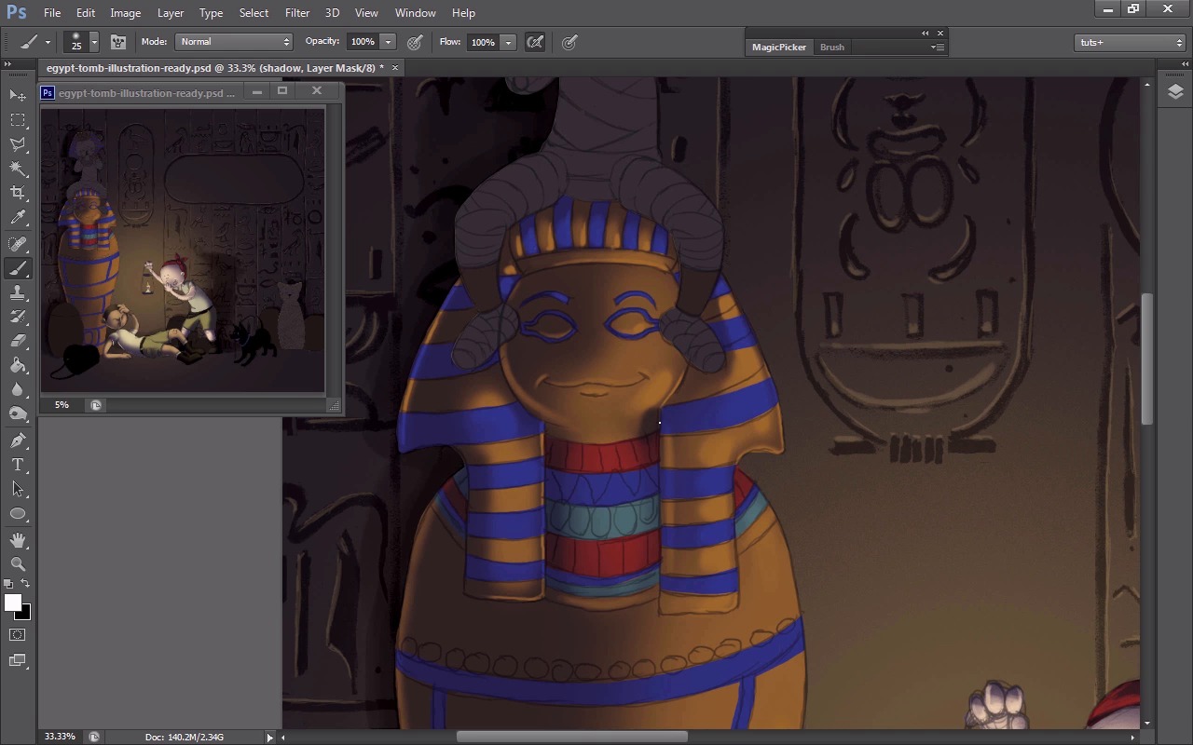The width and height of the screenshot is (1193, 745).
Task: Toggle Quick Mask mode
Action: 18,635
